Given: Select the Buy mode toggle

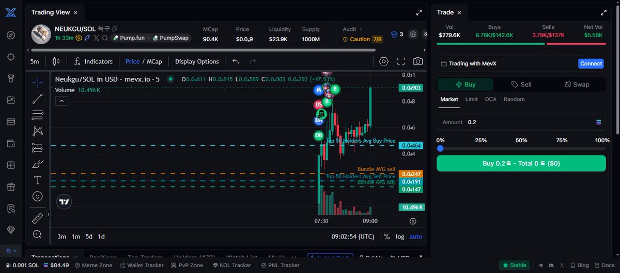Looking at the screenshot, I should (466, 84).
